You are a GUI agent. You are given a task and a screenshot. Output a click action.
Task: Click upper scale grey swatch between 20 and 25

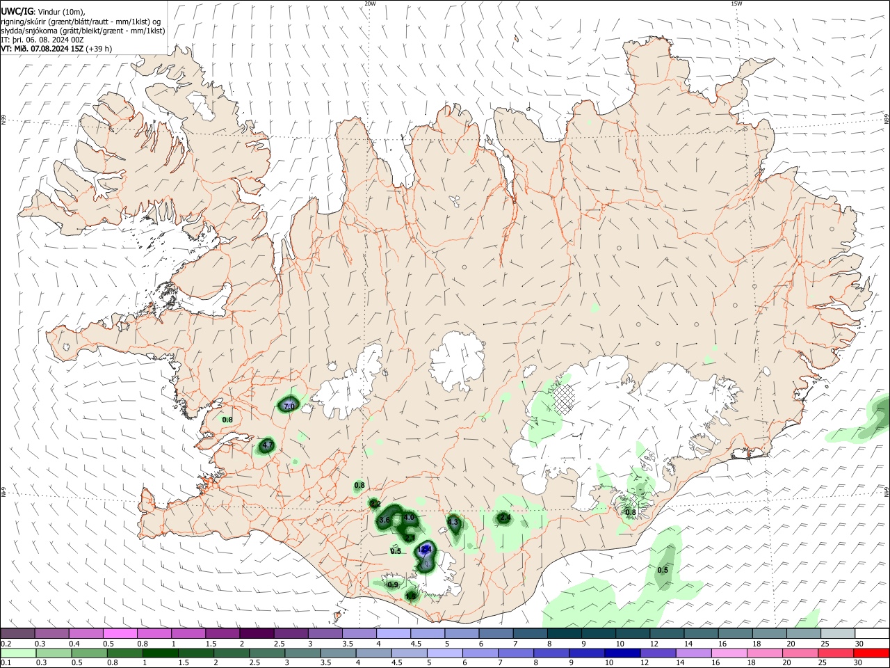point(804,633)
